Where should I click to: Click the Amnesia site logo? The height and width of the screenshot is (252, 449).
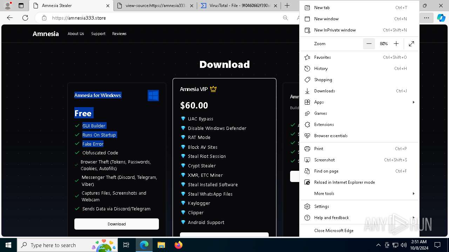coord(46,34)
